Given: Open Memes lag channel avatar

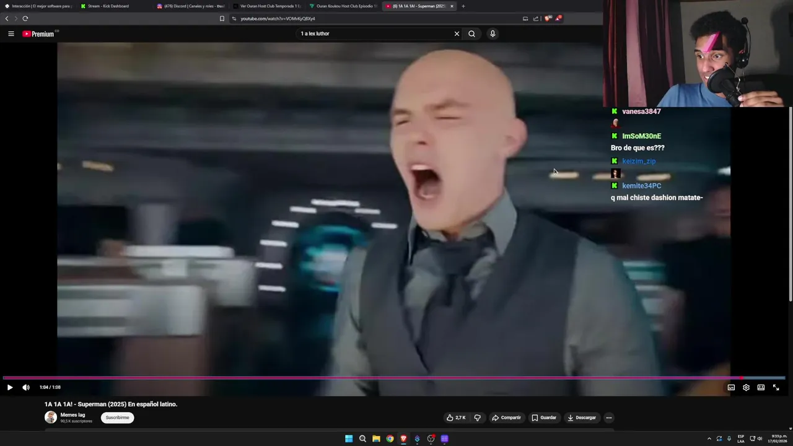Looking at the screenshot, I should pyautogui.click(x=51, y=418).
